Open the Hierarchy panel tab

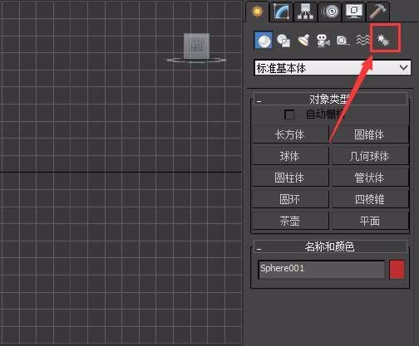click(305, 12)
